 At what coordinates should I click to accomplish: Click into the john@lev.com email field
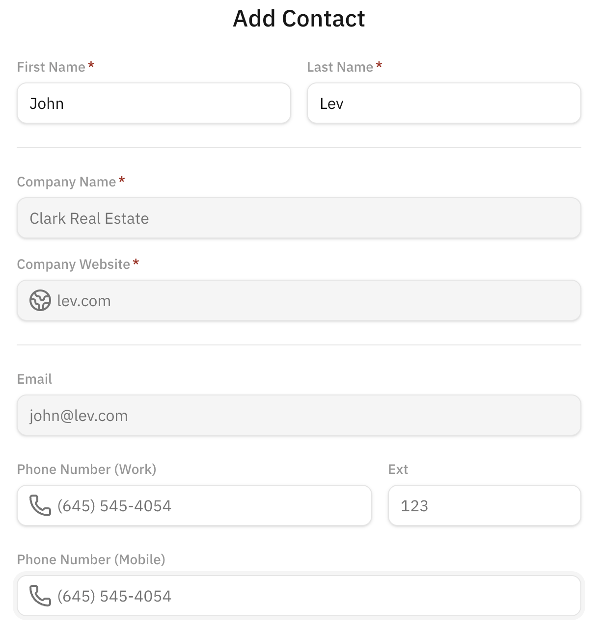(299, 416)
